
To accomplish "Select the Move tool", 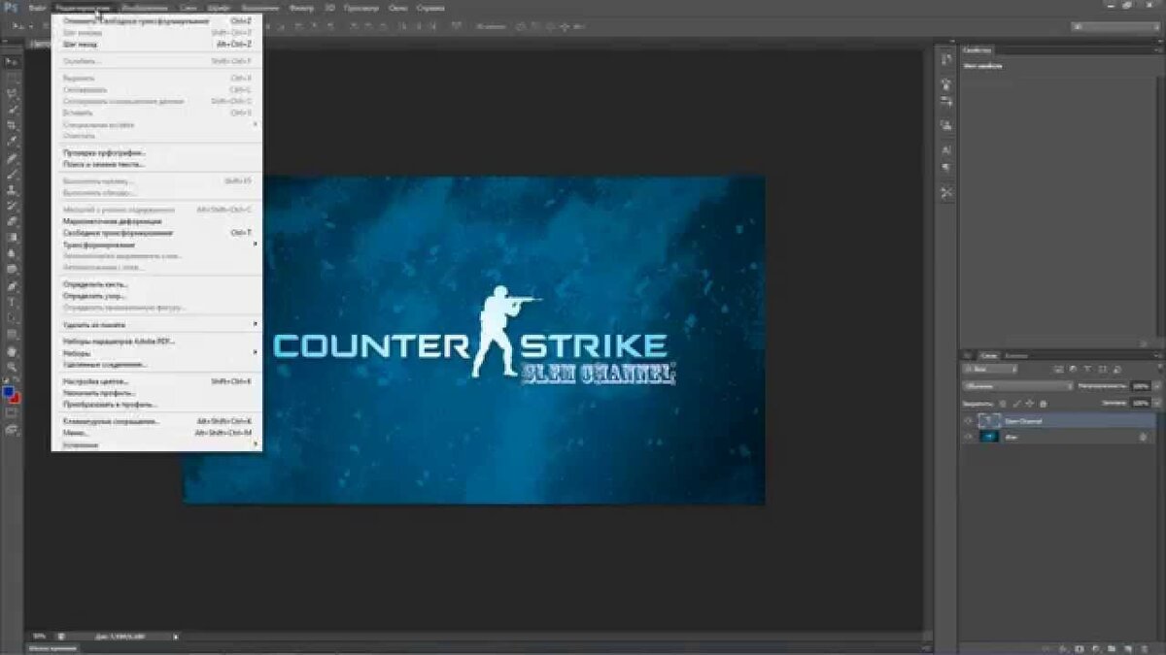I will tap(13, 62).
